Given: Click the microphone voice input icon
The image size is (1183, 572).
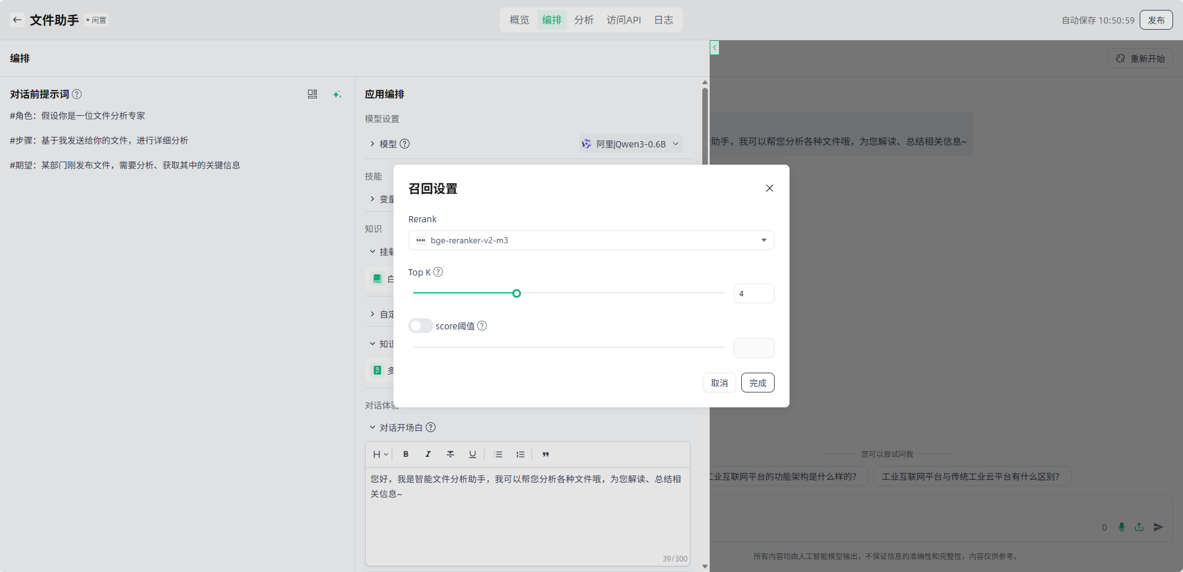Looking at the screenshot, I should 1121,527.
